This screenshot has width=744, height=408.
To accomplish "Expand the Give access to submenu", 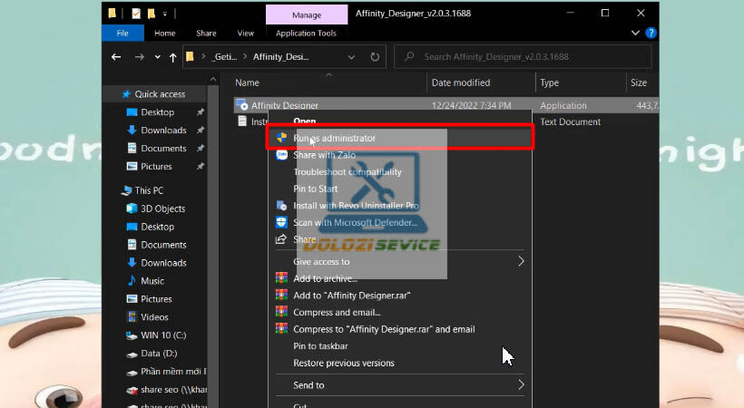I will 521,262.
